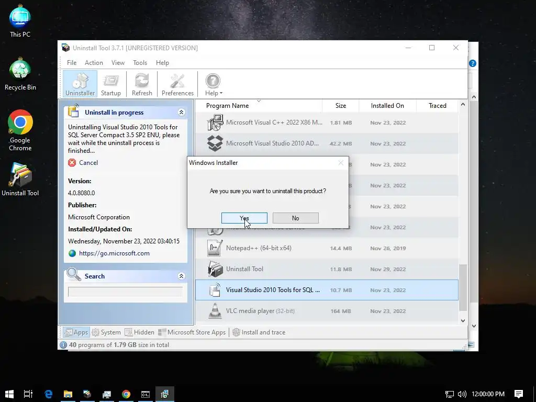Open the Windows Start menu
The width and height of the screenshot is (536, 402).
9,394
